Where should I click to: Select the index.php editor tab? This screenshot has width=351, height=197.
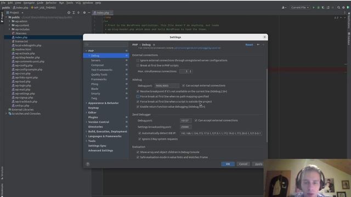[x=103, y=13]
